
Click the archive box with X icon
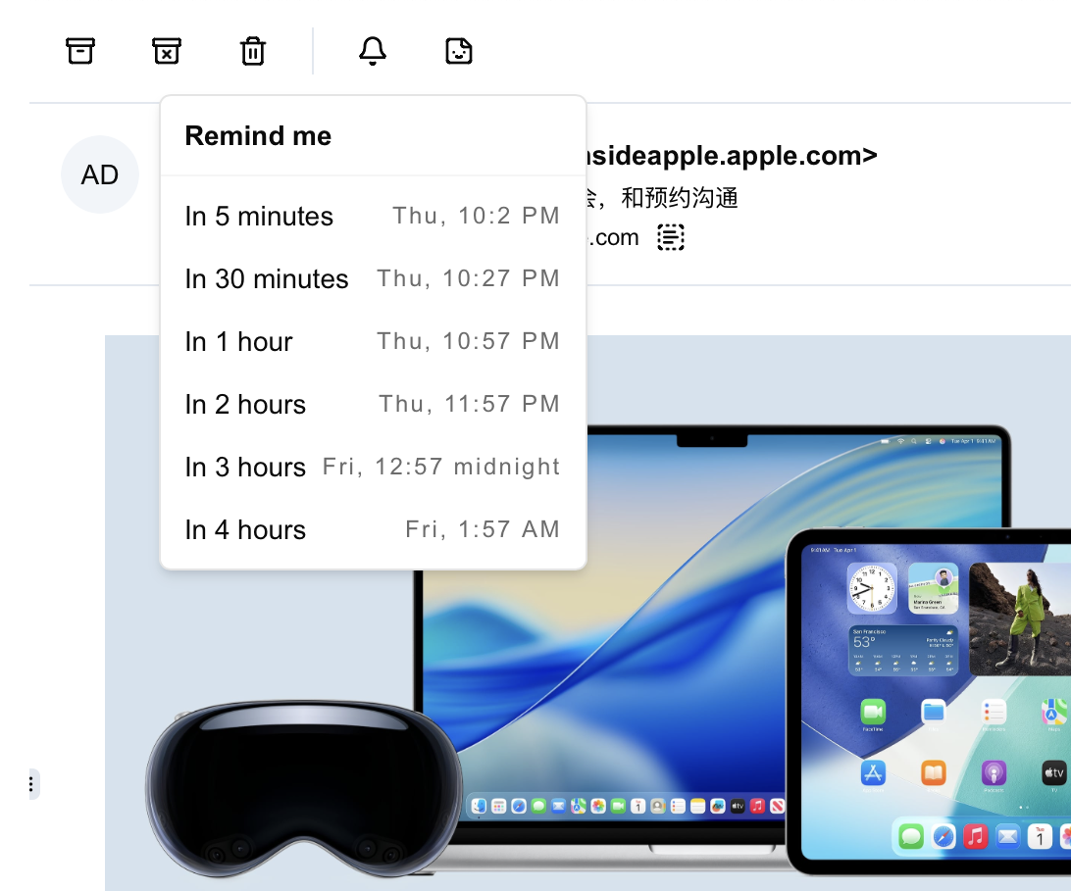coord(166,51)
